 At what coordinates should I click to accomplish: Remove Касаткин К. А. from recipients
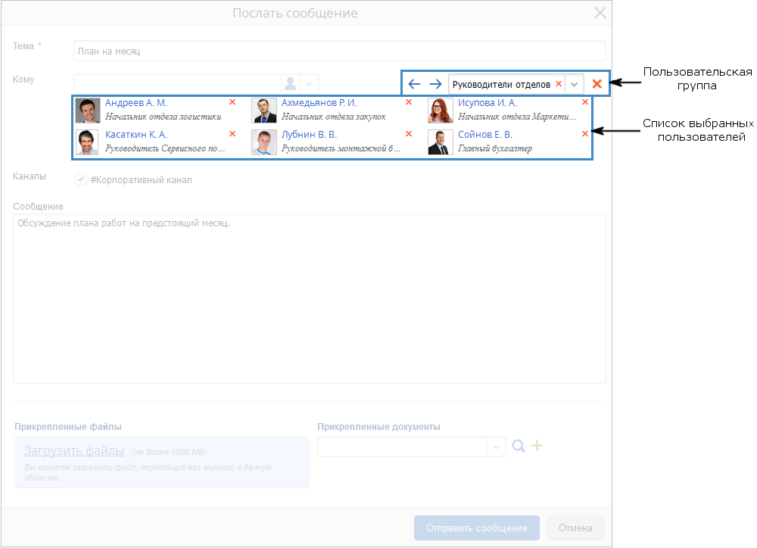[232, 134]
